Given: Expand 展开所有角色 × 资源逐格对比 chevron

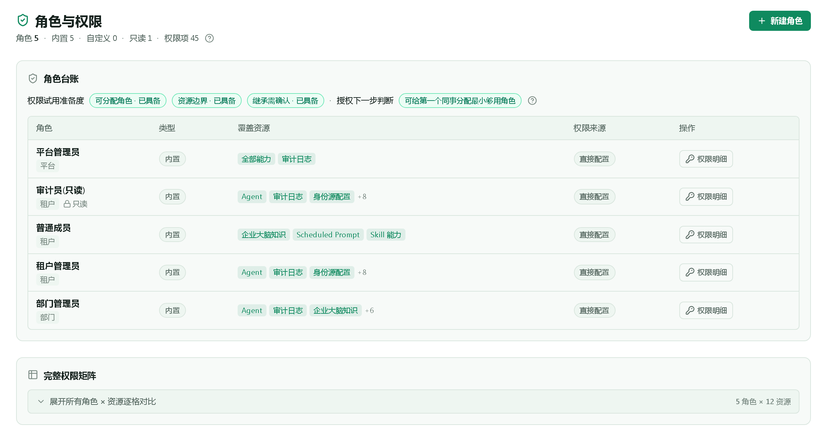Looking at the screenshot, I should (41, 401).
